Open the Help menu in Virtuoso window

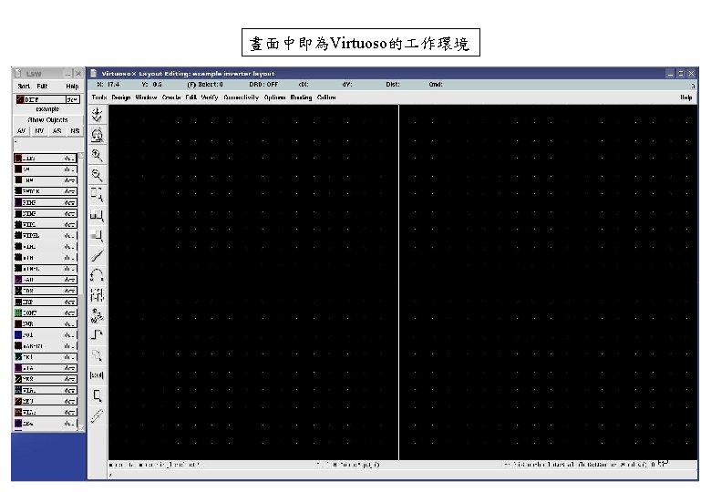(686, 97)
